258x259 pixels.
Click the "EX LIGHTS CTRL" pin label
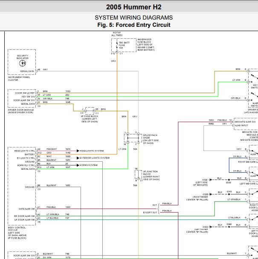[26, 158]
